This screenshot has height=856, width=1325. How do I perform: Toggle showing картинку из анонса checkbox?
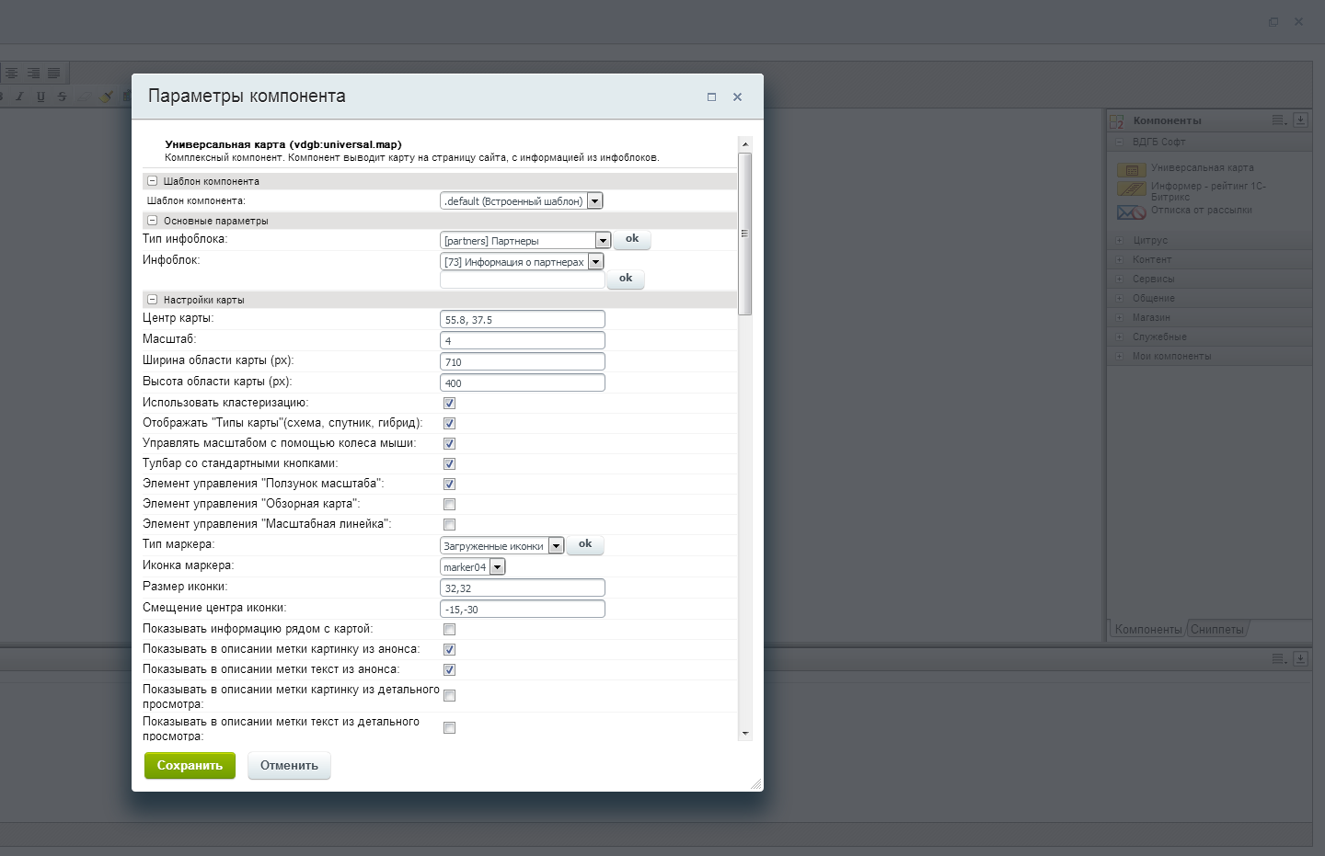tap(449, 649)
